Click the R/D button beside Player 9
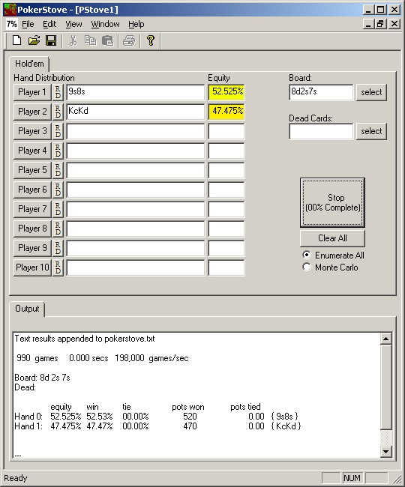Viewport: 405px width, 487px height. [x=58, y=248]
